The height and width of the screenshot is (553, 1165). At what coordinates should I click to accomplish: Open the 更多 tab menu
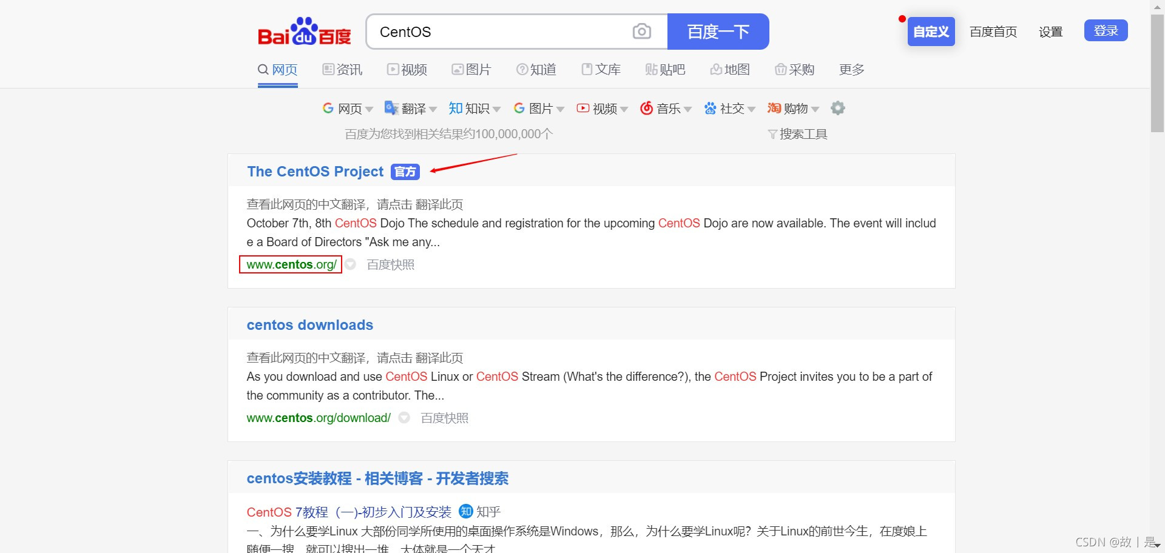[852, 70]
